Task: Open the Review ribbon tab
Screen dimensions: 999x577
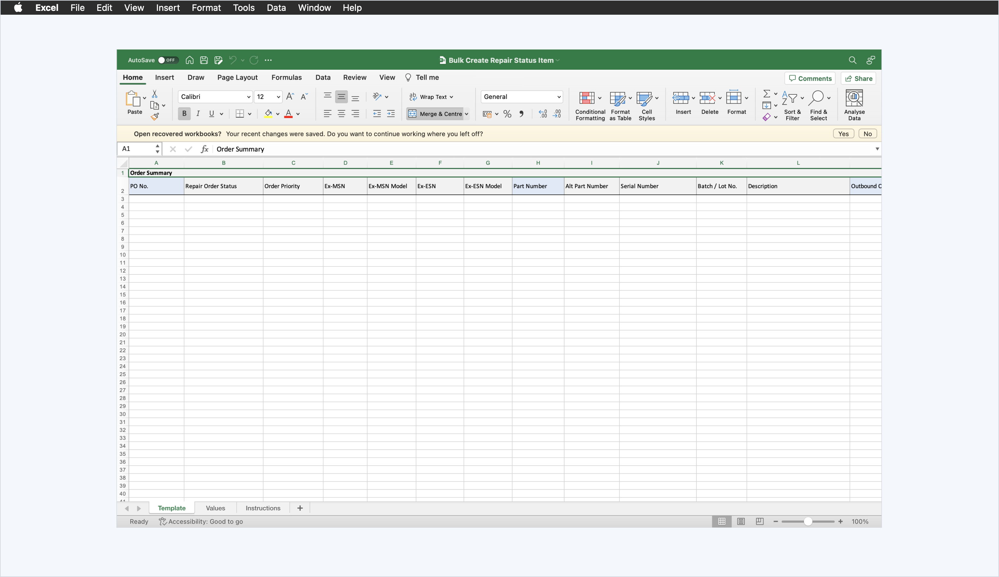Action: coord(355,77)
